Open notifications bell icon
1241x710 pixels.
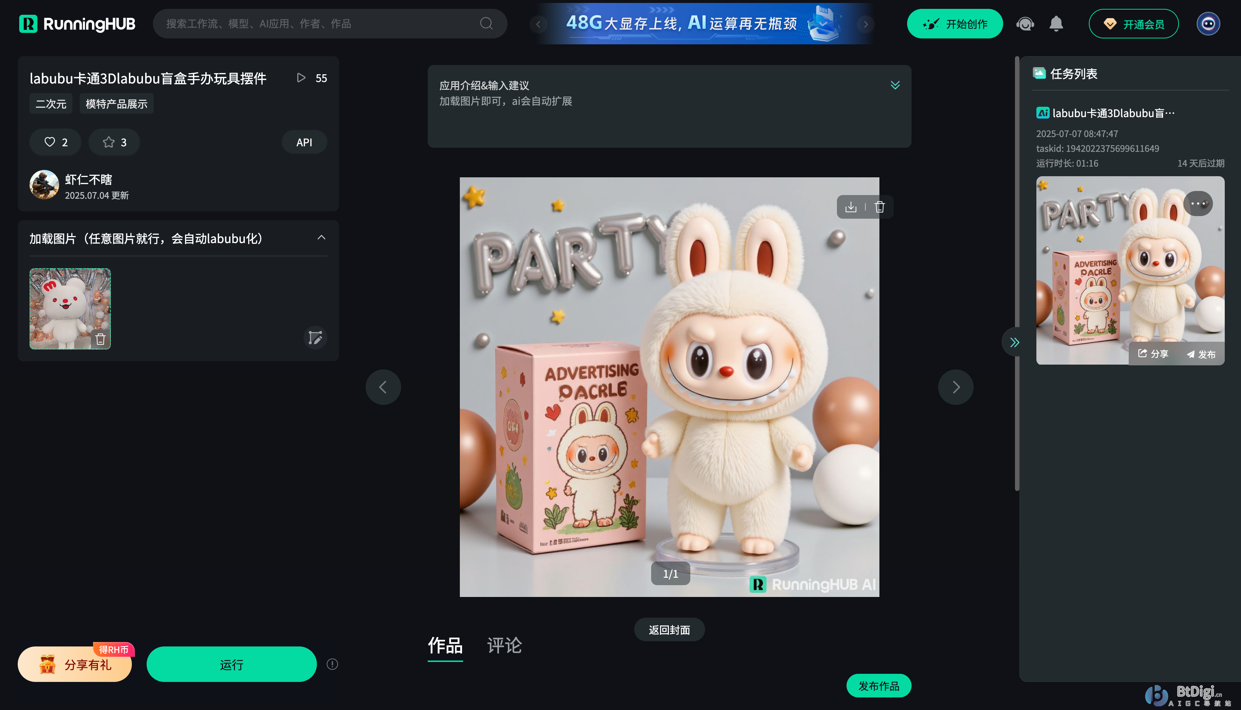tap(1056, 24)
